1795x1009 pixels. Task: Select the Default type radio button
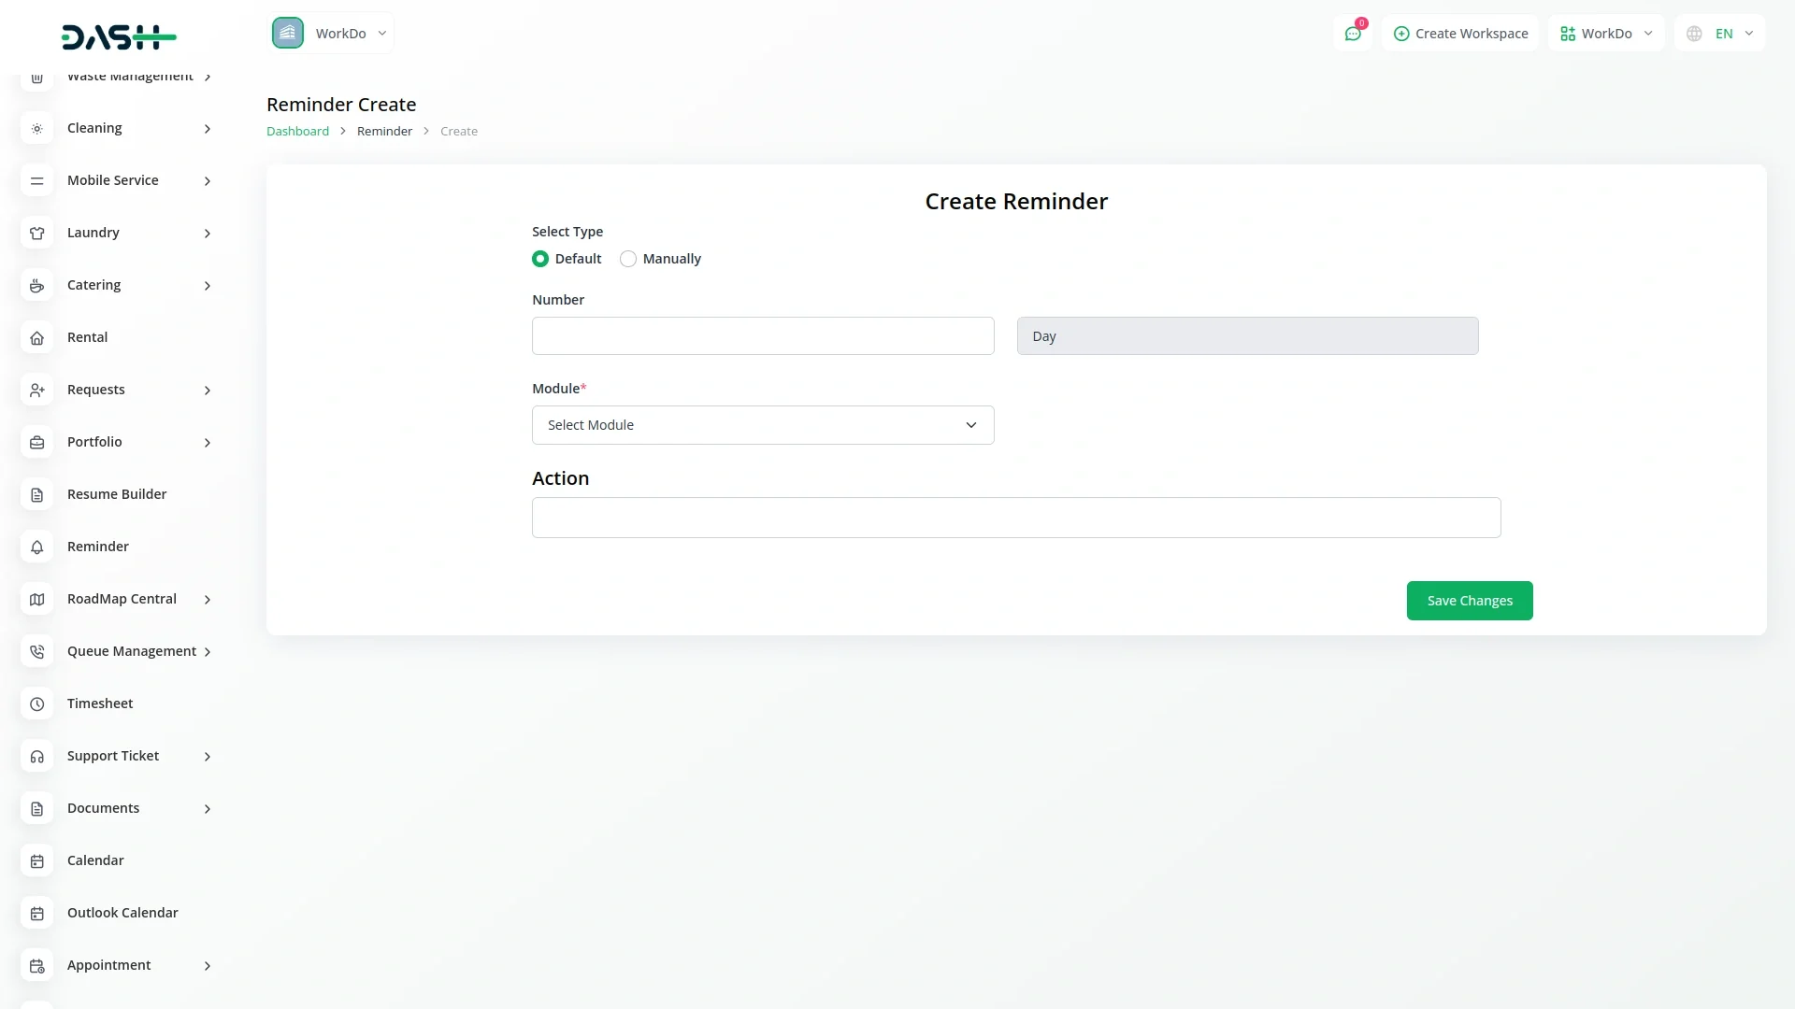540,259
